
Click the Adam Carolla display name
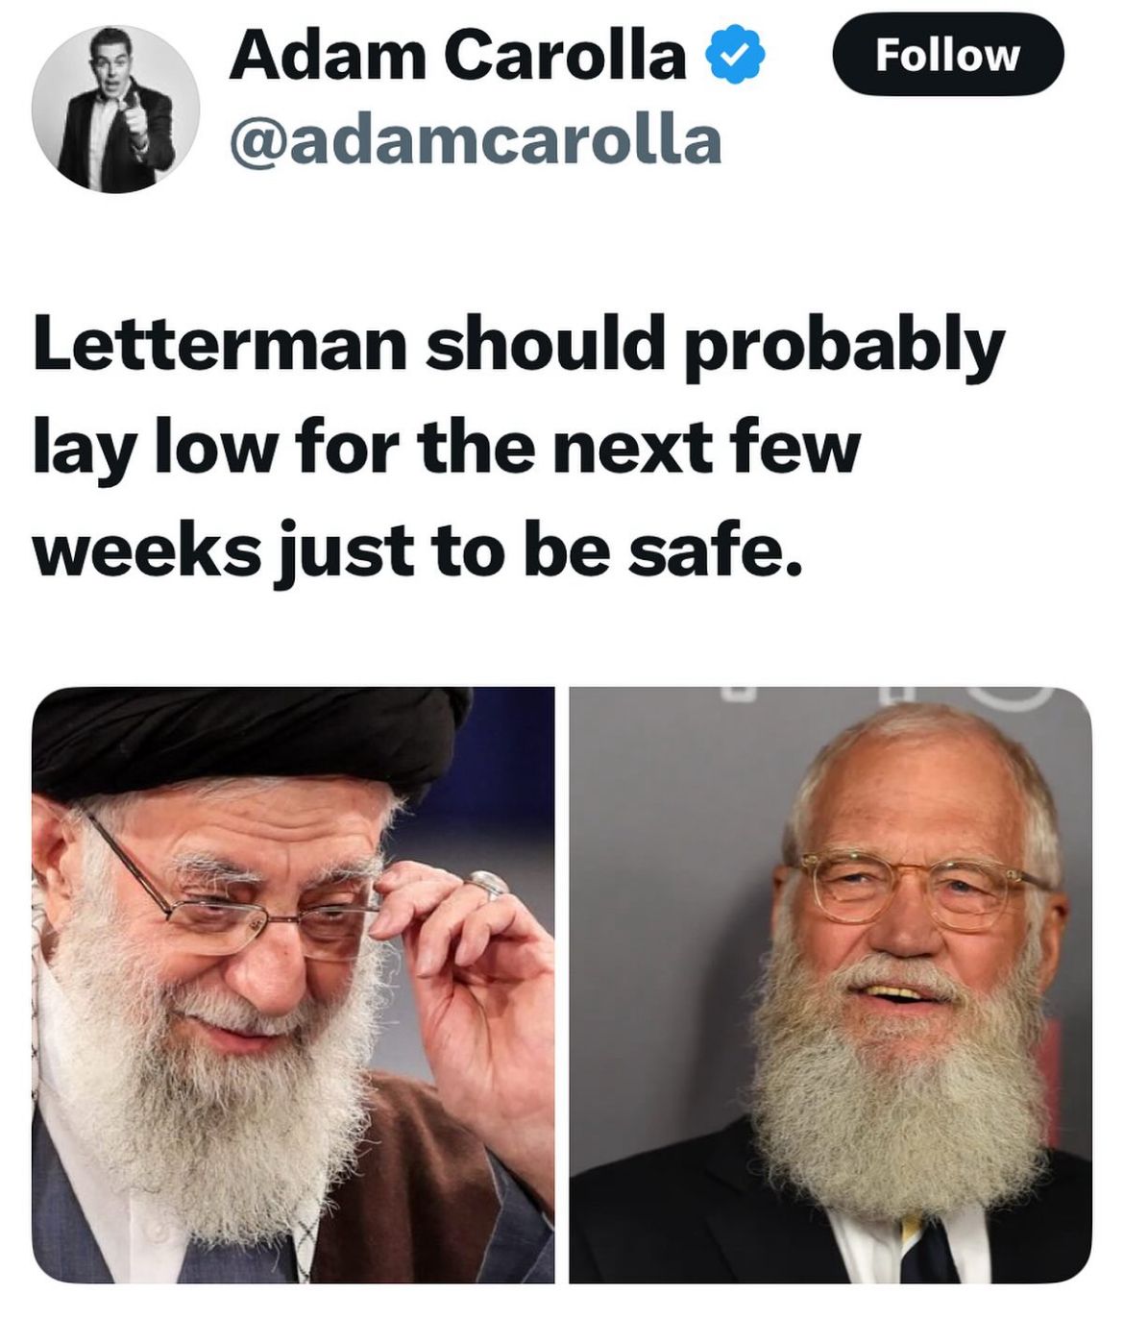457,56
